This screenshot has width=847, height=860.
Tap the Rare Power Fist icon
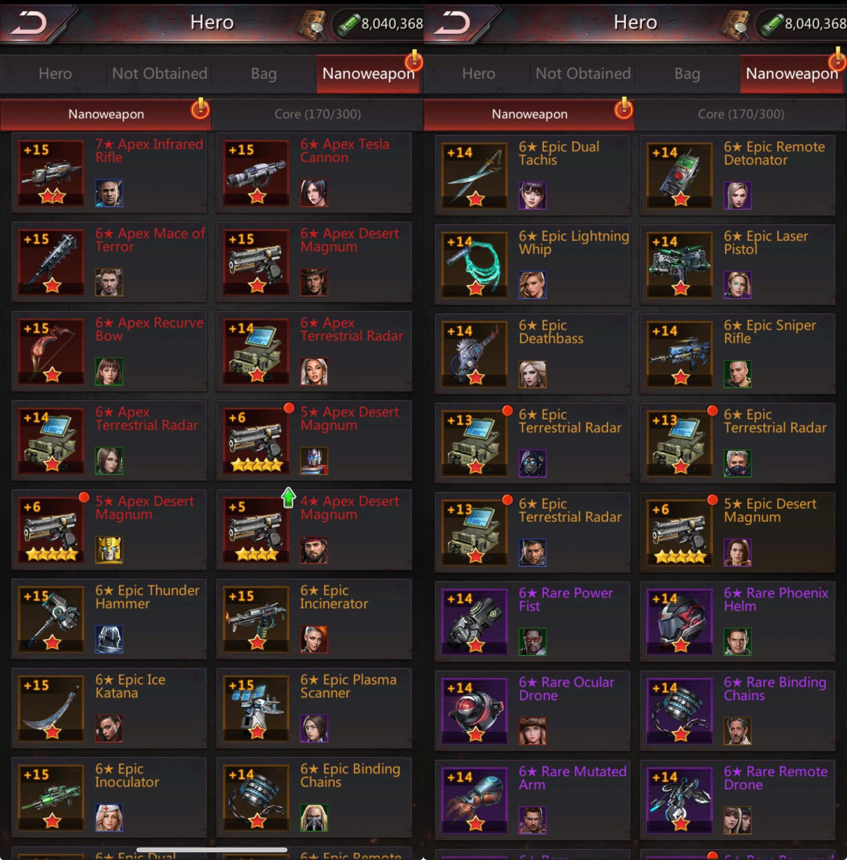pyautogui.click(x=475, y=622)
